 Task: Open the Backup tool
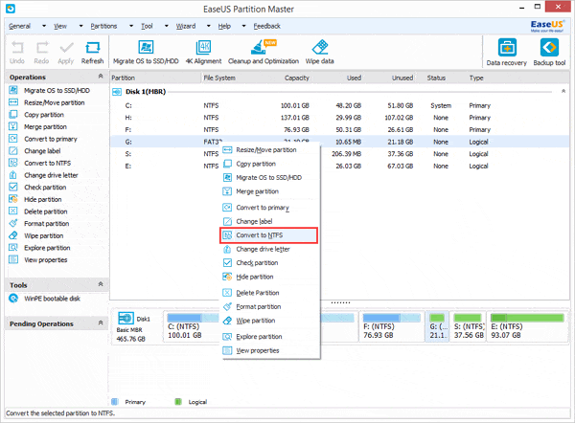pyautogui.click(x=549, y=52)
